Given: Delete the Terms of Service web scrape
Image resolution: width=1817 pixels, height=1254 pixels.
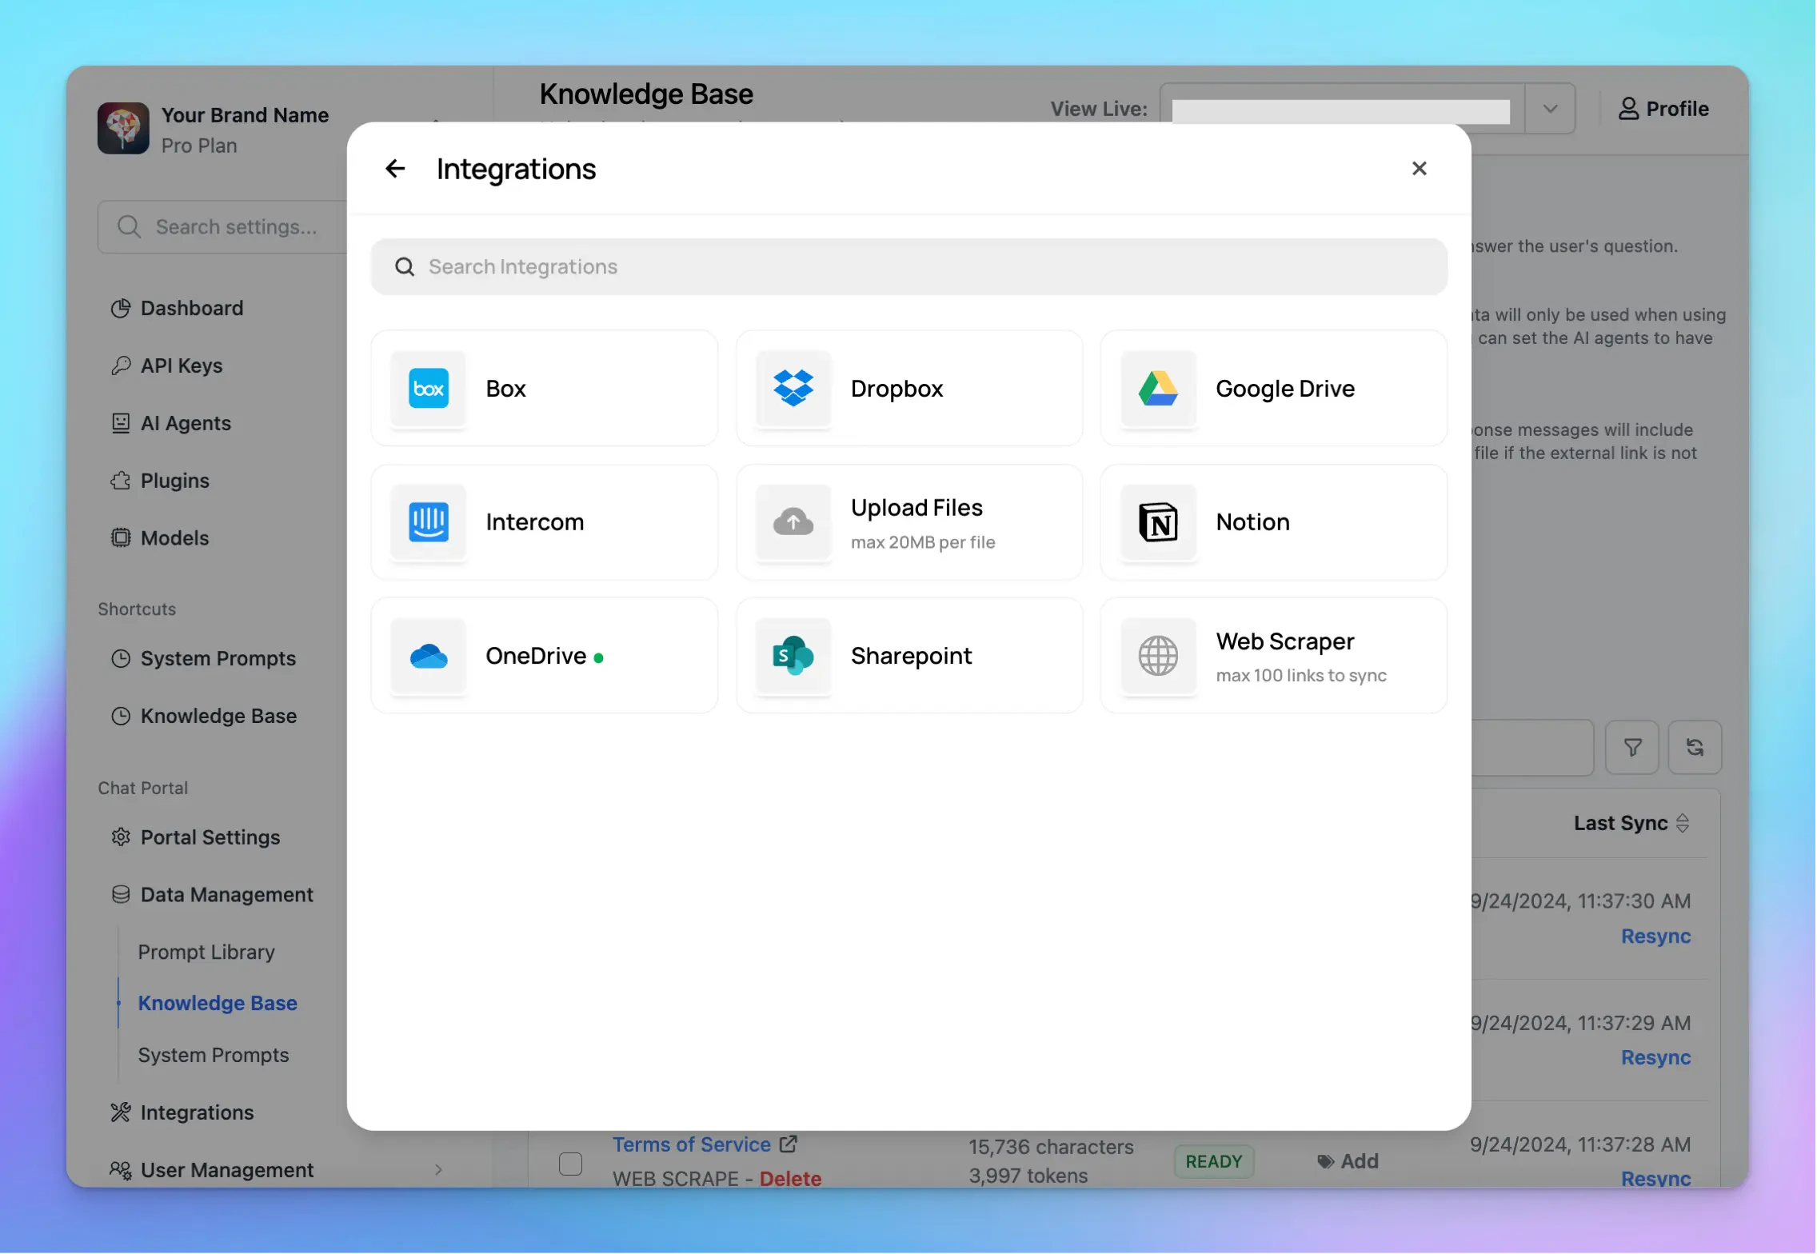Looking at the screenshot, I should tap(790, 1179).
